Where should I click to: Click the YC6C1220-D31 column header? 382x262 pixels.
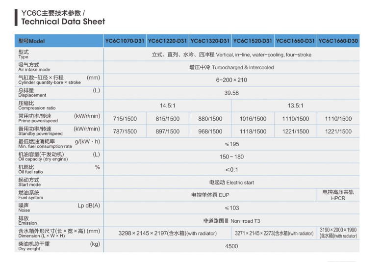click(x=167, y=41)
